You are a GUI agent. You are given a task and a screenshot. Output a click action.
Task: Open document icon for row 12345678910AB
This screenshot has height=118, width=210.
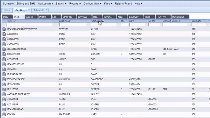[4, 109]
